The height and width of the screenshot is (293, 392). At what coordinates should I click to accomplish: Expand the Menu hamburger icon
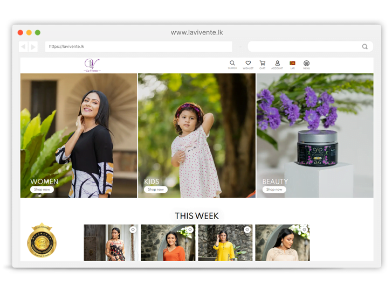coord(306,64)
